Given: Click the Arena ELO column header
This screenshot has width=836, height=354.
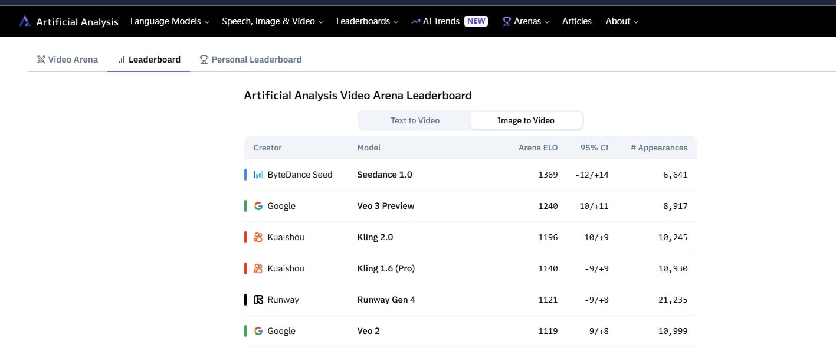Looking at the screenshot, I should pyautogui.click(x=537, y=147).
